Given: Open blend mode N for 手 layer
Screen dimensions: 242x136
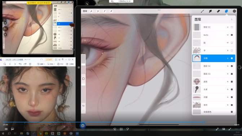Looking at the screenshot, I should click(x=228, y=51).
